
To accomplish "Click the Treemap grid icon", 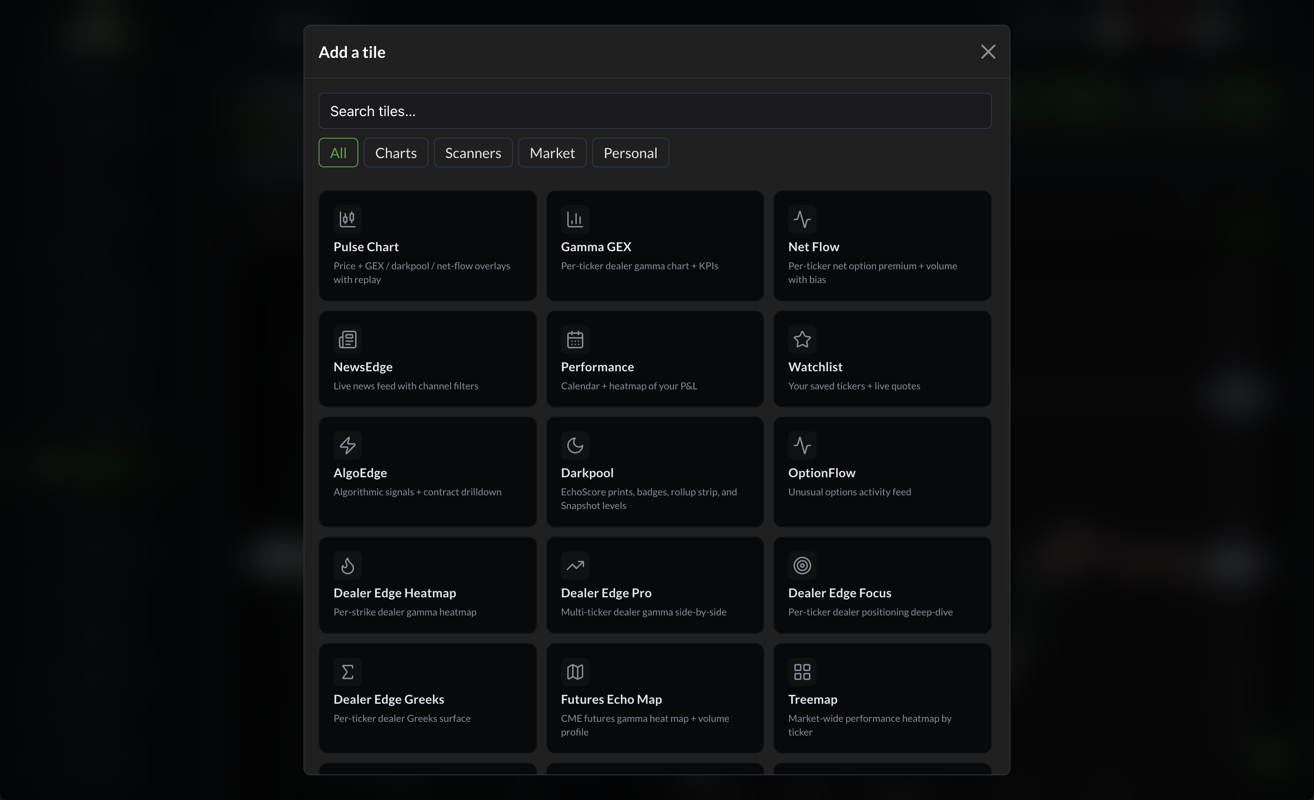I will coord(802,672).
